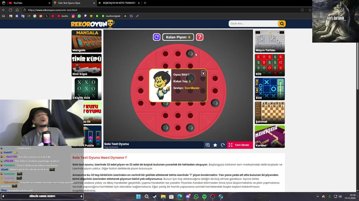This screenshot has height=201, width=359.
Task: Open the comments icon under game
Action: (208, 145)
